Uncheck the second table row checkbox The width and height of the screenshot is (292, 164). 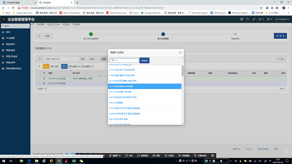pos(38,83)
